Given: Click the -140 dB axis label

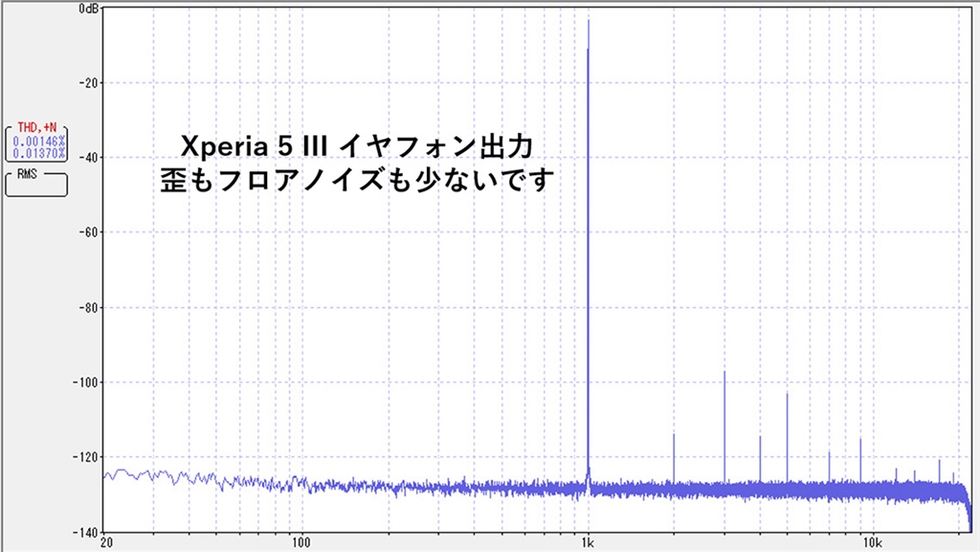Looking at the screenshot, I should [85, 533].
